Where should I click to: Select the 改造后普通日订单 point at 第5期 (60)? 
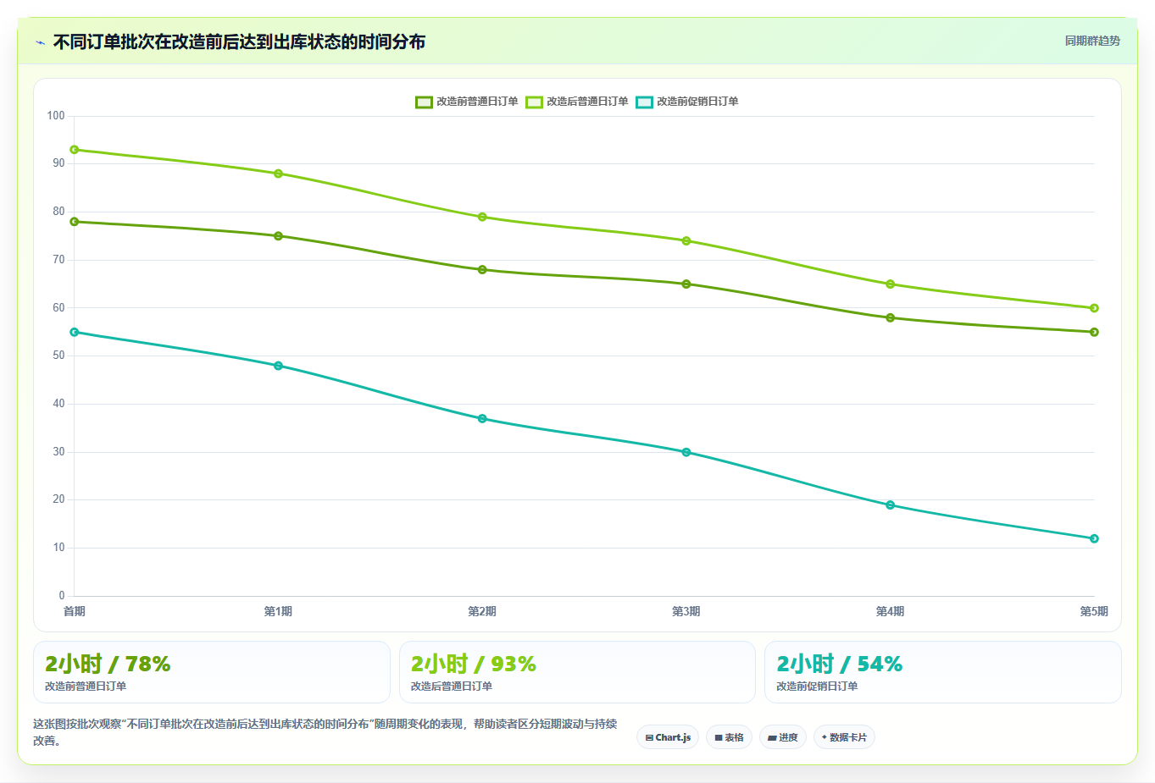(1094, 308)
